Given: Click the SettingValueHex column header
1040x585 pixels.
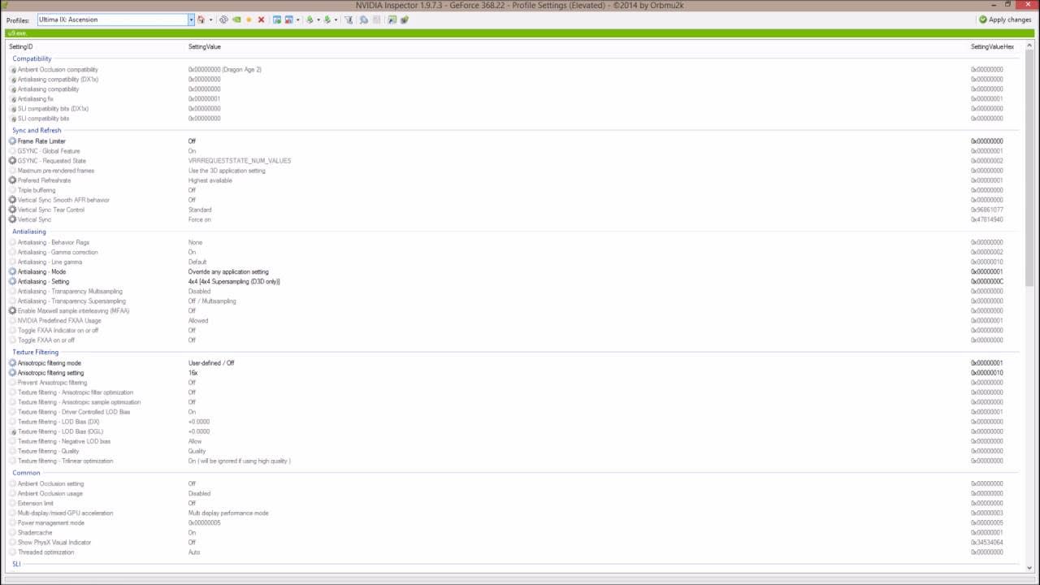Looking at the screenshot, I should 992,46.
